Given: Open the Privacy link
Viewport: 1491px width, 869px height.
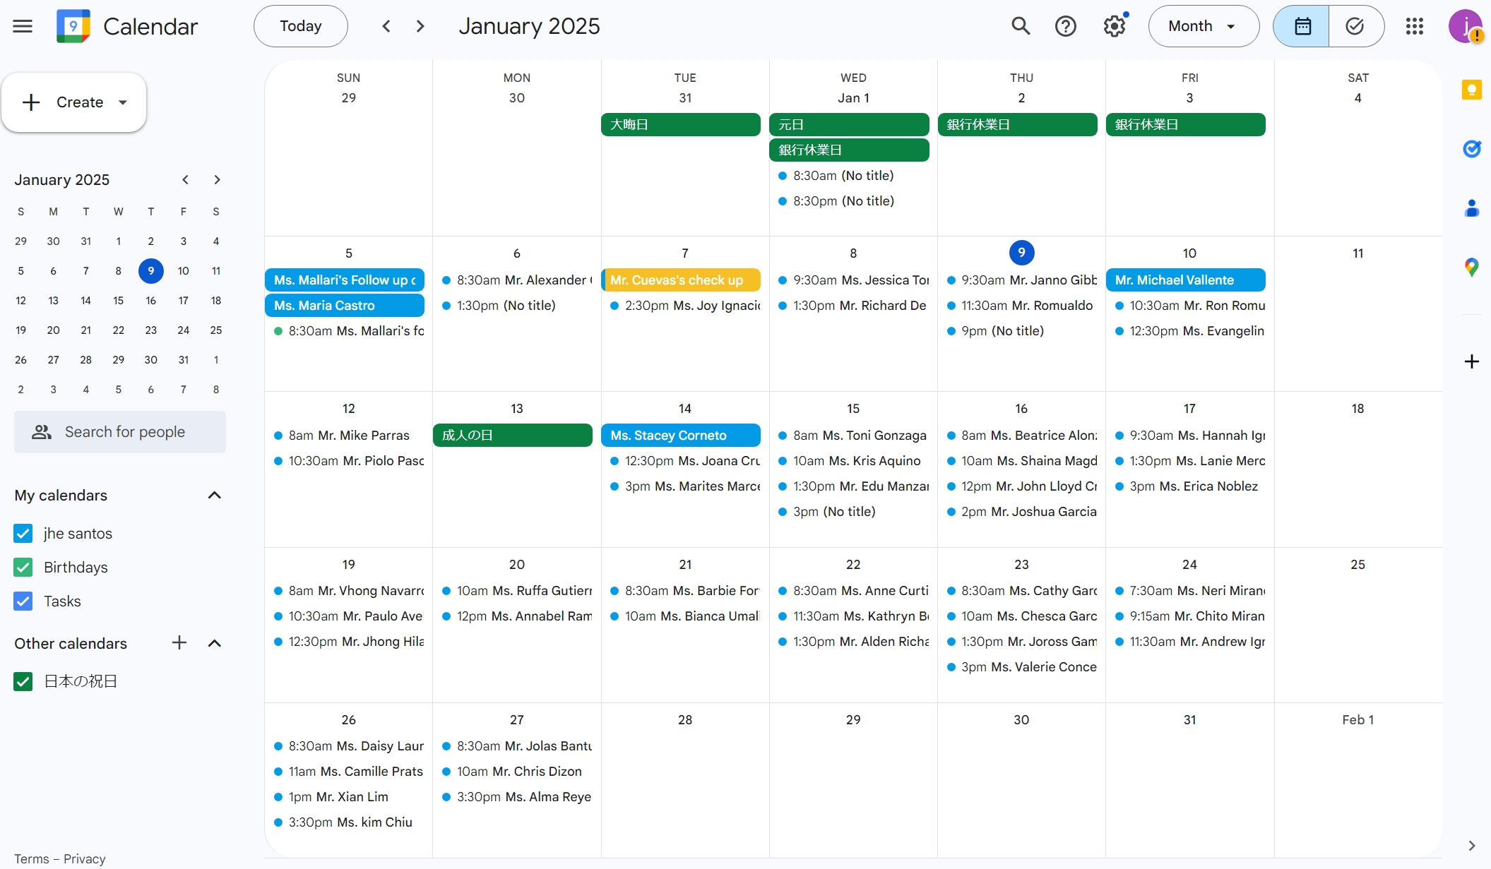Looking at the screenshot, I should coord(84,858).
